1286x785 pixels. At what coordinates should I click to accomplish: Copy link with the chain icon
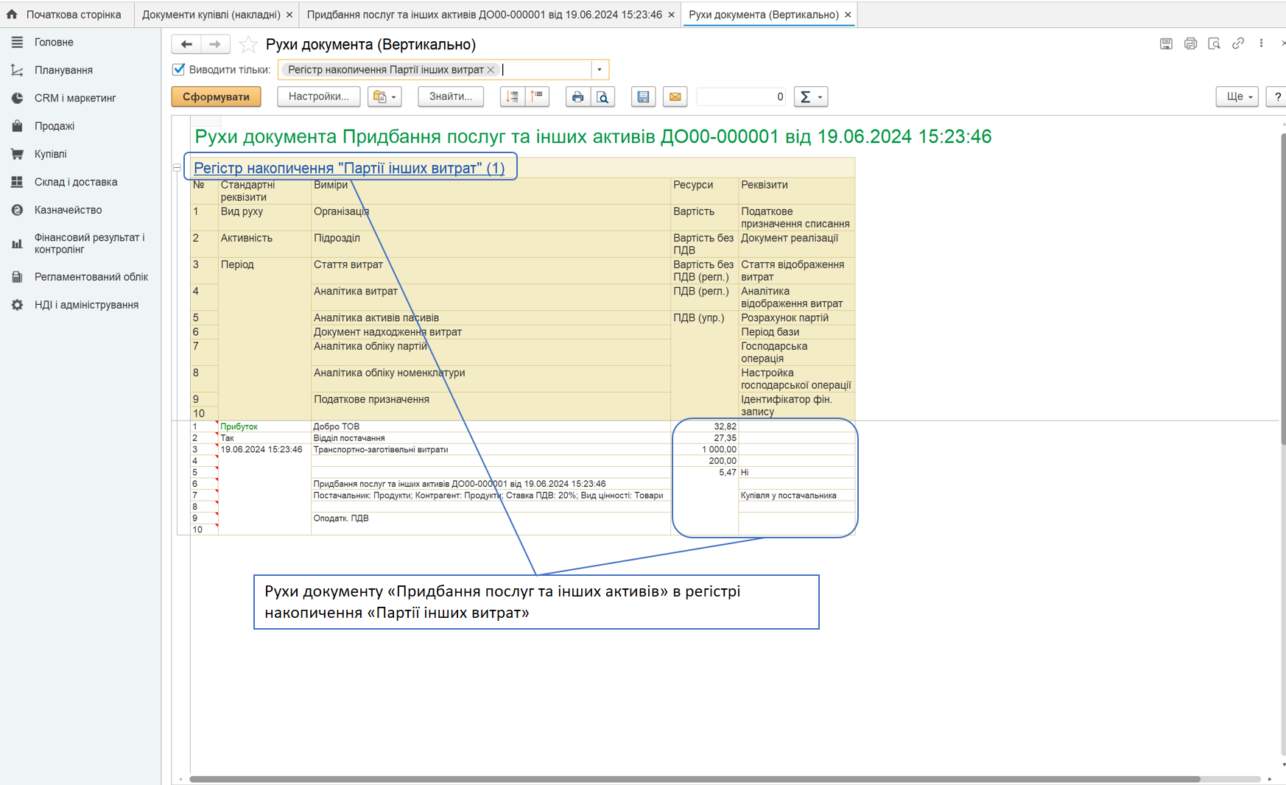pos(1238,43)
